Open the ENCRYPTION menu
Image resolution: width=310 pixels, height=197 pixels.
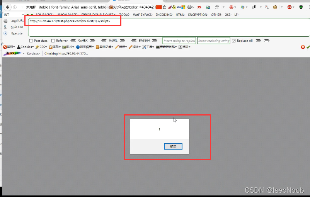(198, 15)
